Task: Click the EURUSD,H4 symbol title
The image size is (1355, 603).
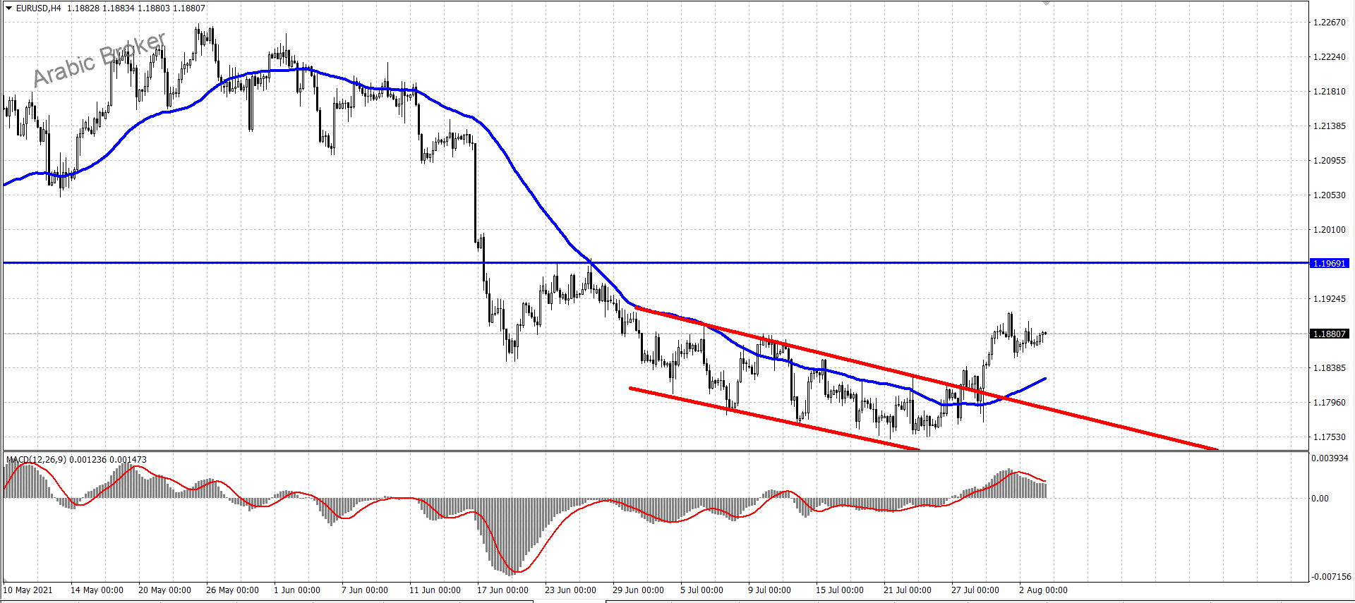Action: point(39,8)
